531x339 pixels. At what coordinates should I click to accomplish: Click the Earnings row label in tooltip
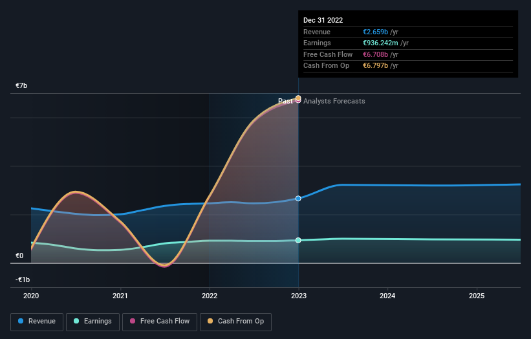click(317, 43)
